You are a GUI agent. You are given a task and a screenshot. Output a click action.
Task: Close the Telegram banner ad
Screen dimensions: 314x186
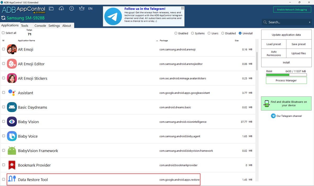(x=183, y=8)
